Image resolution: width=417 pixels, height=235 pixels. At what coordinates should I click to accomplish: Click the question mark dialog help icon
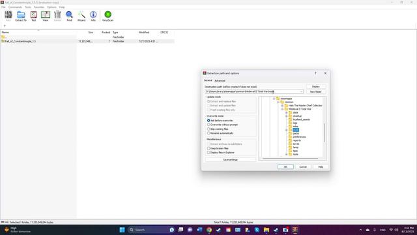pyautogui.click(x=315, y=73)
